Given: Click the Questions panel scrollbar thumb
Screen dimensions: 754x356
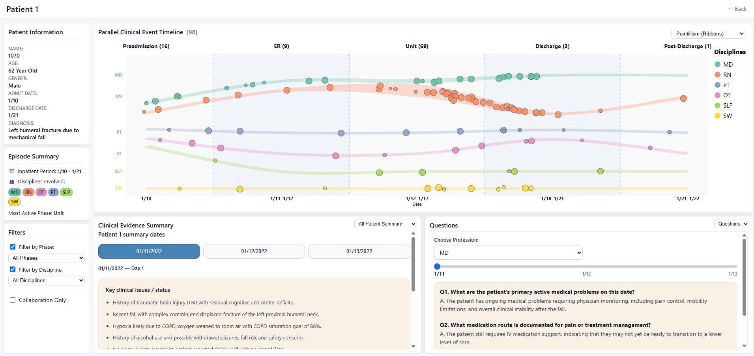Looking at the screenshot, I should pos(744,278).
